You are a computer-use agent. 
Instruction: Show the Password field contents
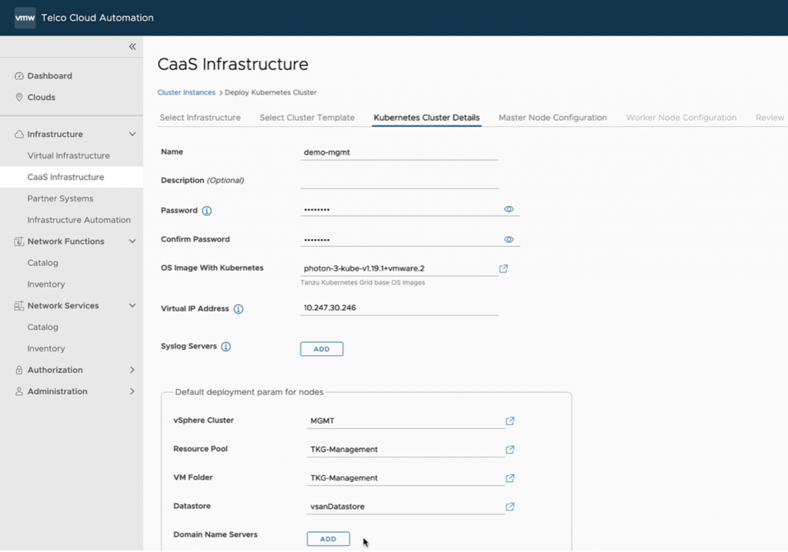tap(509, 209)
